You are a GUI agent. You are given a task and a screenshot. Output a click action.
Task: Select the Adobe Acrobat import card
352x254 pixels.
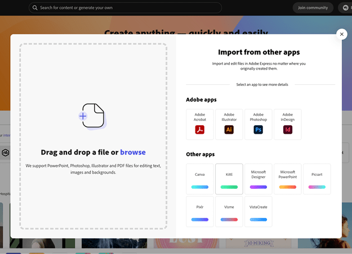click(200, 124)
